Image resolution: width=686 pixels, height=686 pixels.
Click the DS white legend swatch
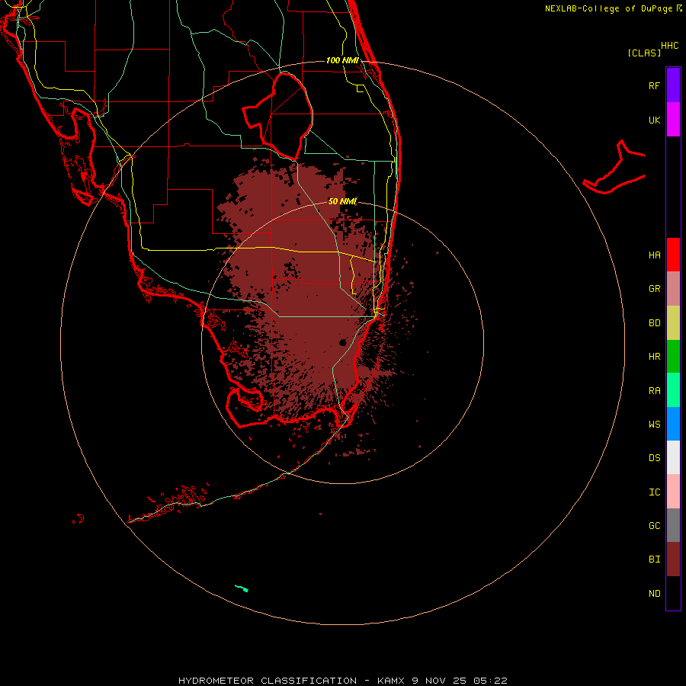(x=673, y=457)
